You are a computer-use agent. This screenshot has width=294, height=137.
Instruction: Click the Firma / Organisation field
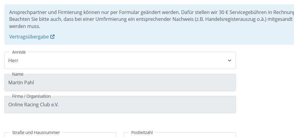point(120,105)
